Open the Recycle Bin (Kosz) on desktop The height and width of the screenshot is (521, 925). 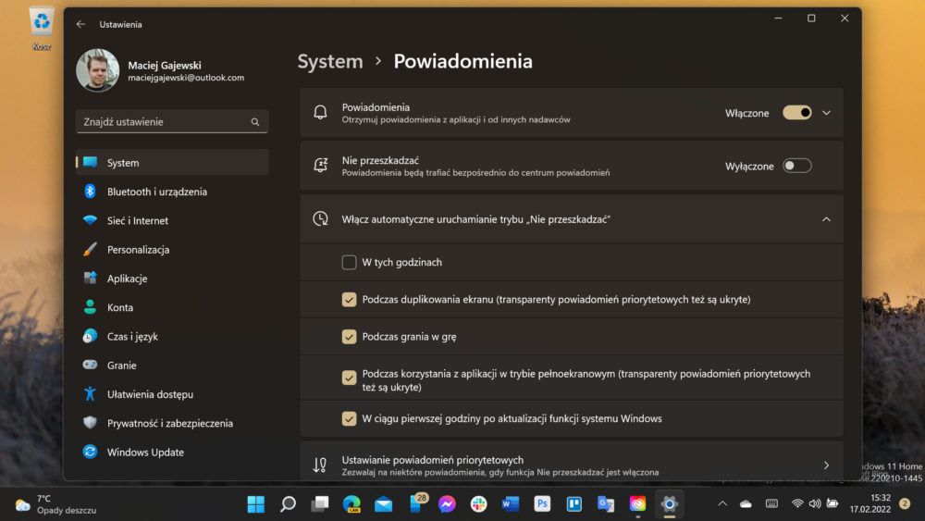[x=42, y=29]
